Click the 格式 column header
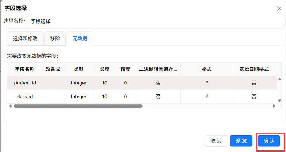Screen dimensions: 286x152 click(207, 69)
